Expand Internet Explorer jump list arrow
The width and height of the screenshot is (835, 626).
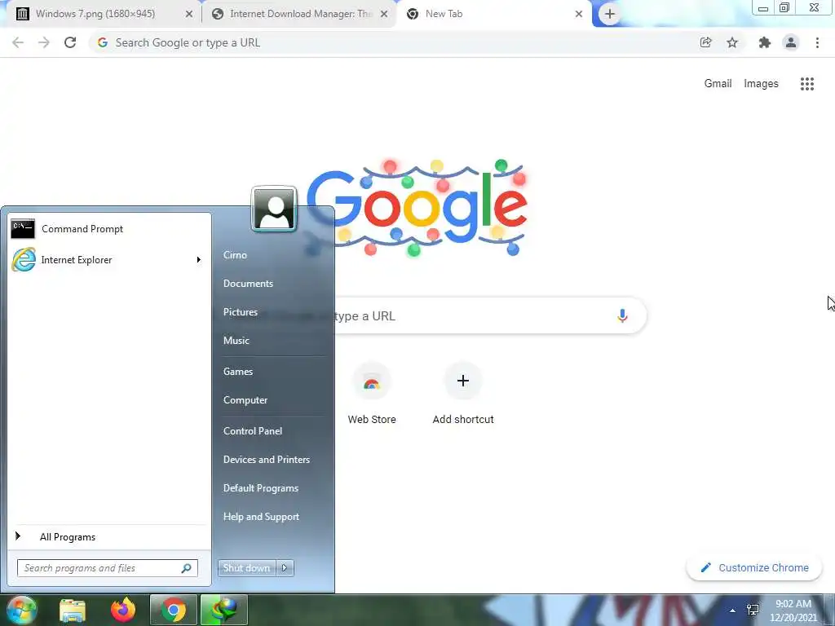pyautogui.click(x=199, y=260)
